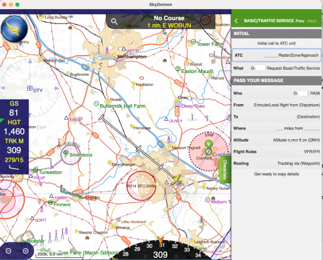
Task: Select the Turweston airfield symbol
Action: click(36, 170)
